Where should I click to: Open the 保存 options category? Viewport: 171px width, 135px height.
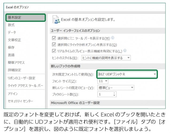click(x=11, y=47)
